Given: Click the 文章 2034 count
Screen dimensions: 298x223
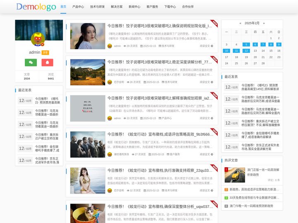Looking at the screenshot, I should coord(27,76).
